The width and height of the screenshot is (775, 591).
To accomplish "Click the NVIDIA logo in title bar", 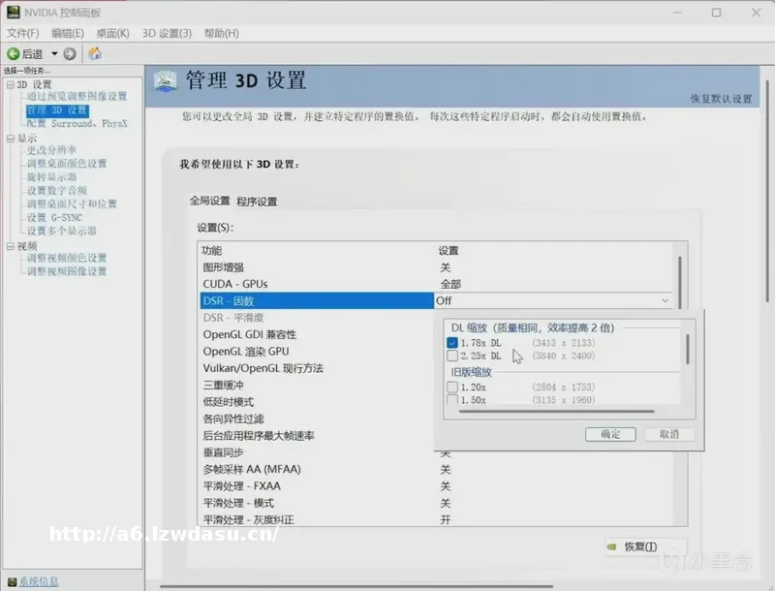I will coord(11,13).
